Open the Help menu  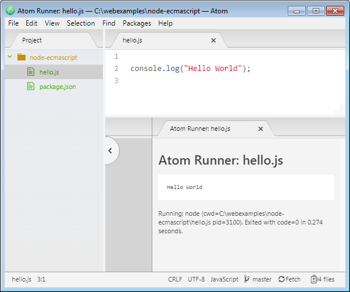point(165,23)
